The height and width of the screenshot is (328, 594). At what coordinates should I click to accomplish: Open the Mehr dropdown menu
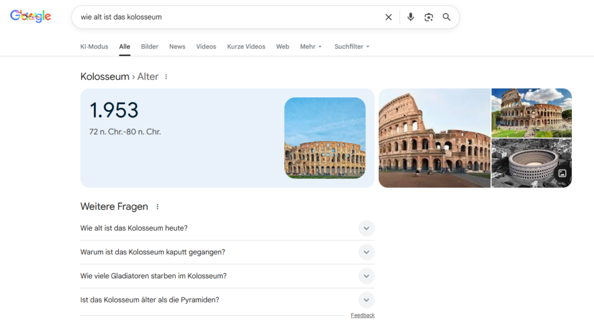(x=310, y=46)
